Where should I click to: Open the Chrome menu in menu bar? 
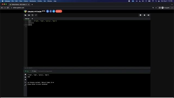click(x=7, y=1)
